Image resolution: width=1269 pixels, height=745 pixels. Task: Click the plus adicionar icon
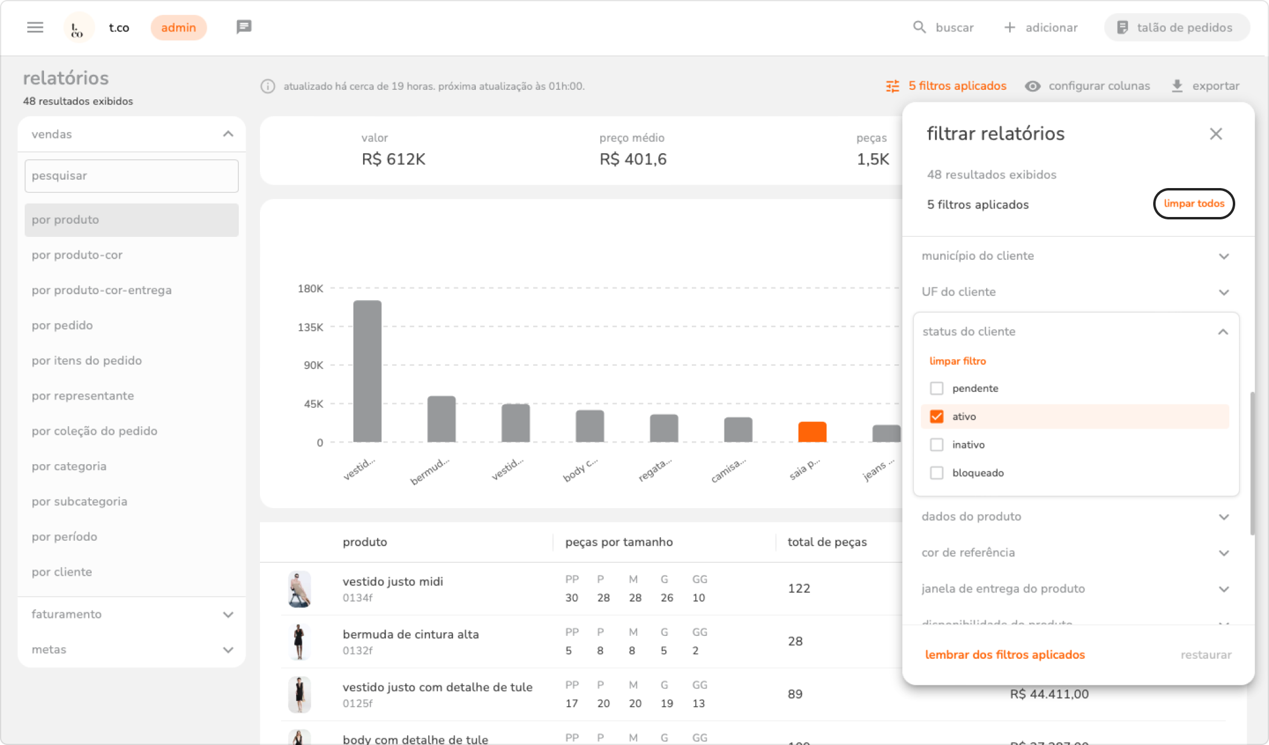1010,28
